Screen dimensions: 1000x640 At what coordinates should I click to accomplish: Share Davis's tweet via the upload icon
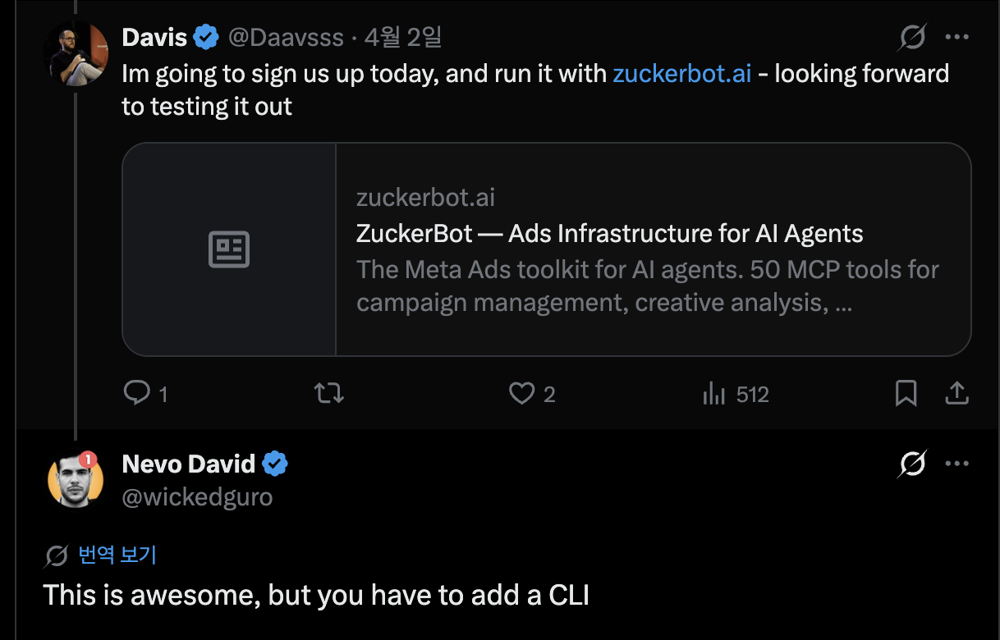pos(956,395)
